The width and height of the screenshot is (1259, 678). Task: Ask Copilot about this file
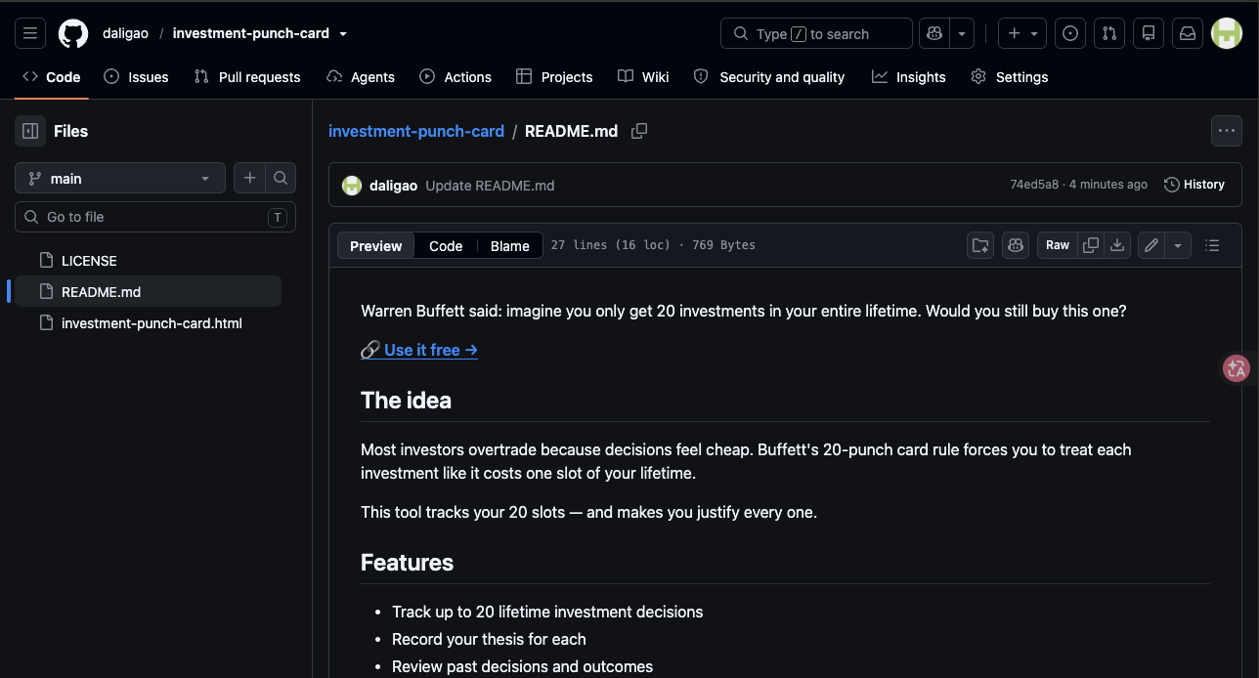point(1016,245)
